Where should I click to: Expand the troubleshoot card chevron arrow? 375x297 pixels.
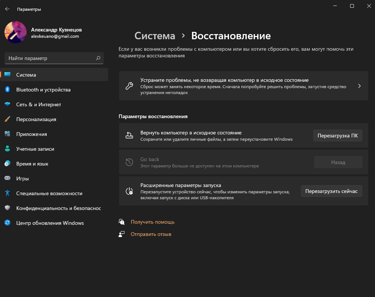coord(359,86)
